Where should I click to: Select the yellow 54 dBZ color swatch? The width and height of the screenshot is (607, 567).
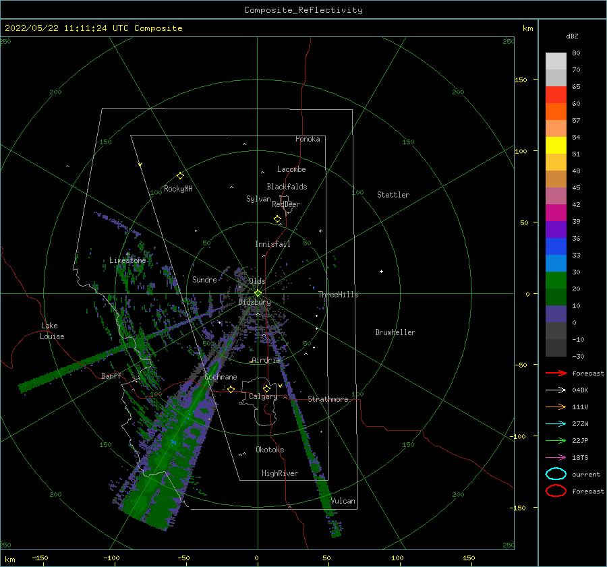pyautogui.click(x=556, y=146)
